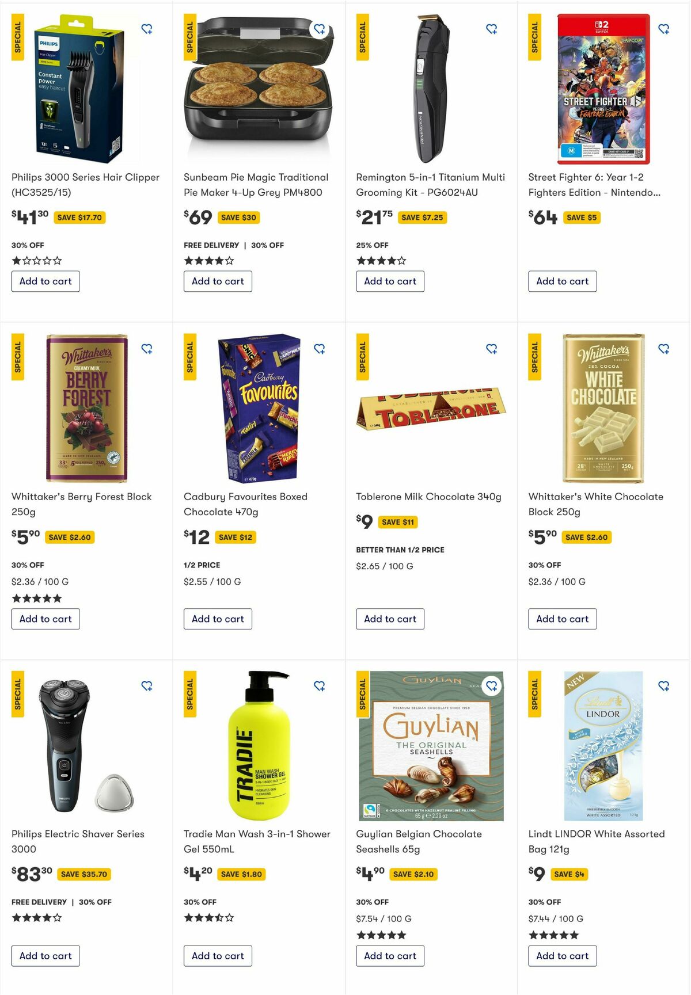Add the Sunbeam Pie Maker to cart
The height and width of the screenshot is (995, 691).
pyautogui.click(x=218, y=281)
